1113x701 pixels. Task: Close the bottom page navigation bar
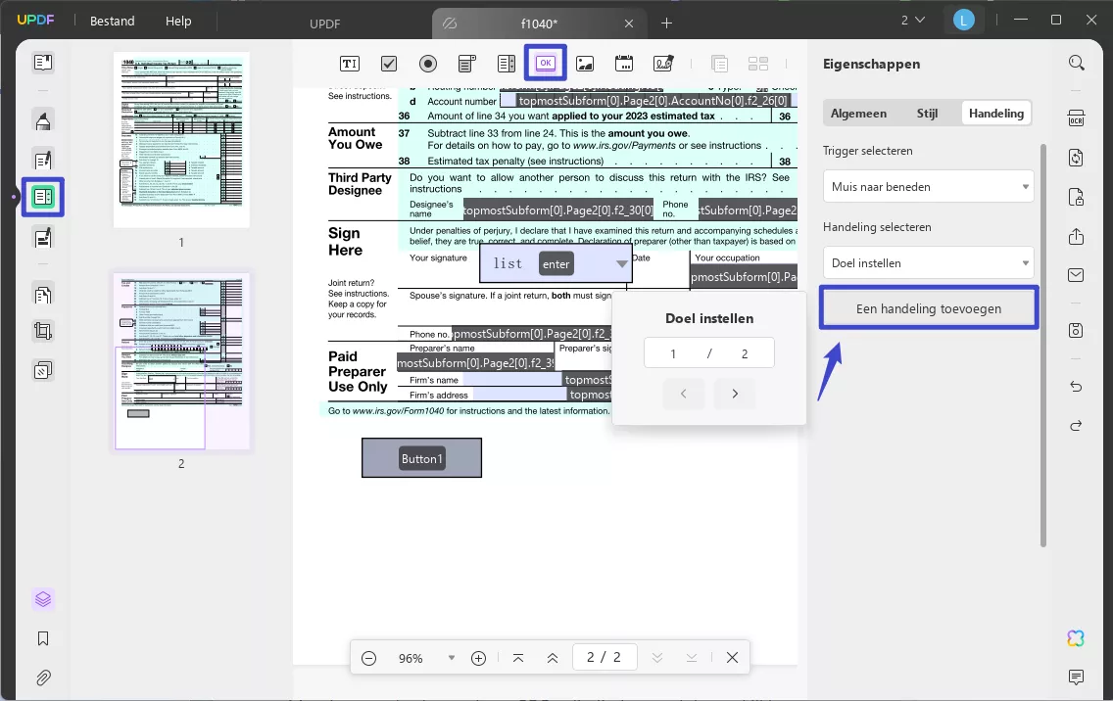tap(733, 658)
